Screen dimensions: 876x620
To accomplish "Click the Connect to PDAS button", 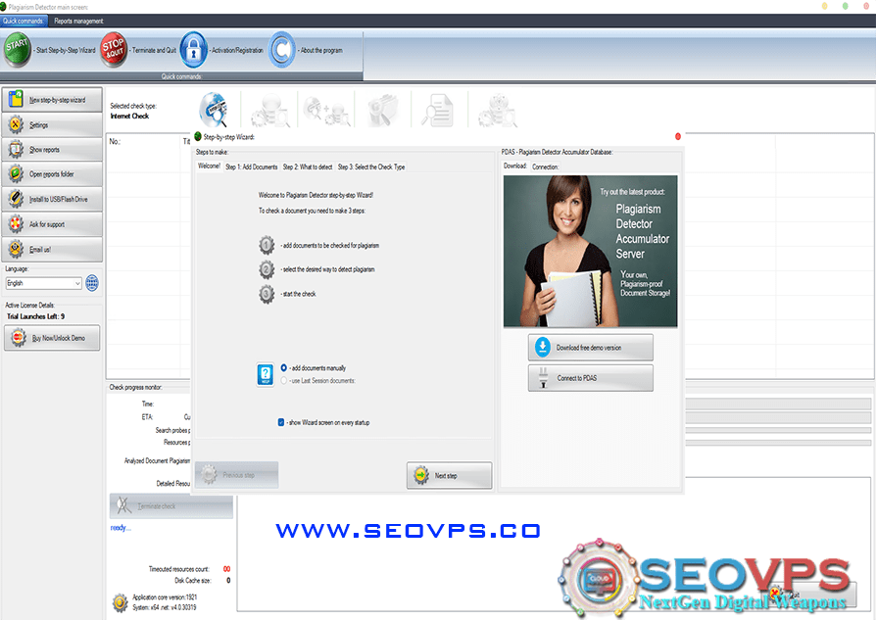I will point(591,378).
